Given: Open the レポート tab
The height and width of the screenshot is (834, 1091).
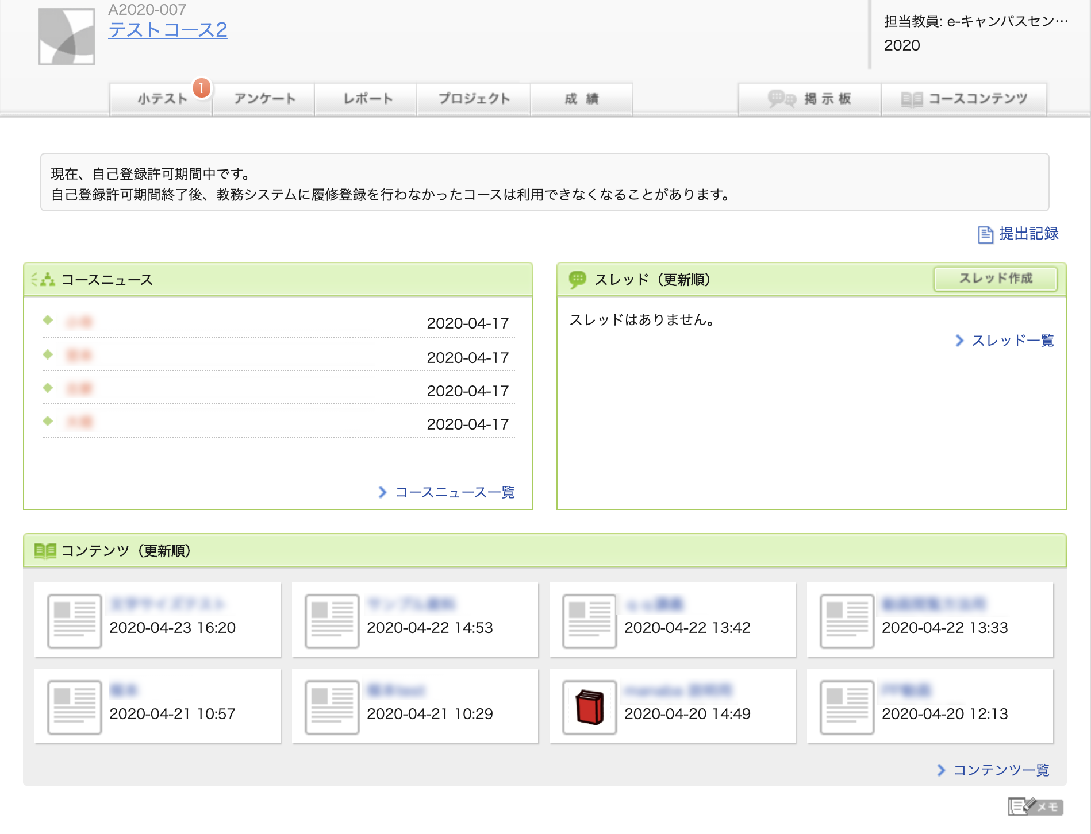Looking at the screenshot, I should click(x=367, y=99).
